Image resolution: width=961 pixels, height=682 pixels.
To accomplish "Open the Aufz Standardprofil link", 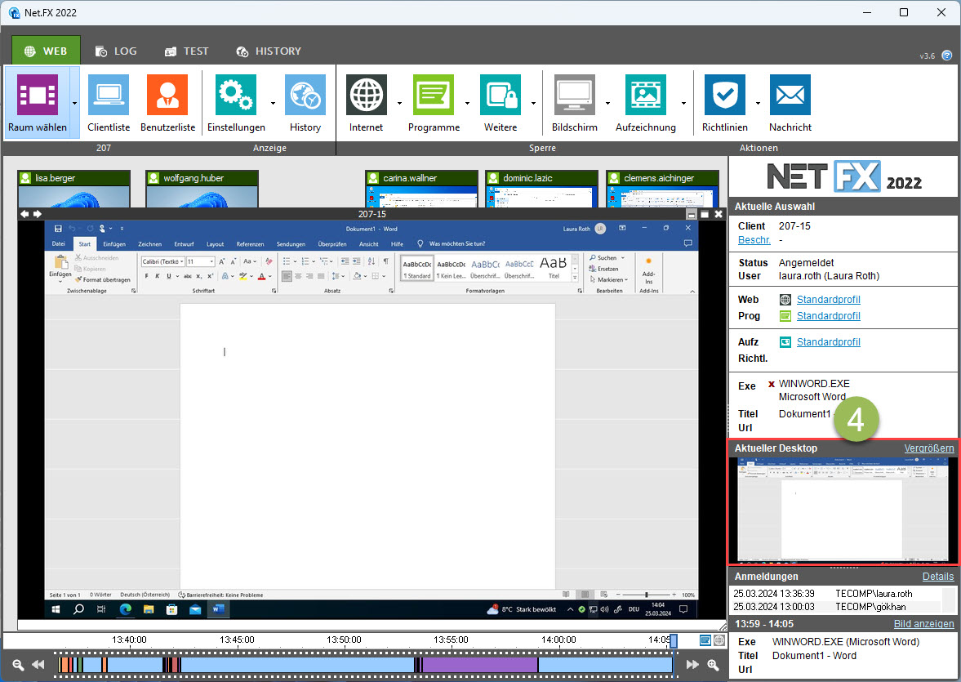I will [x=829, y=342].
